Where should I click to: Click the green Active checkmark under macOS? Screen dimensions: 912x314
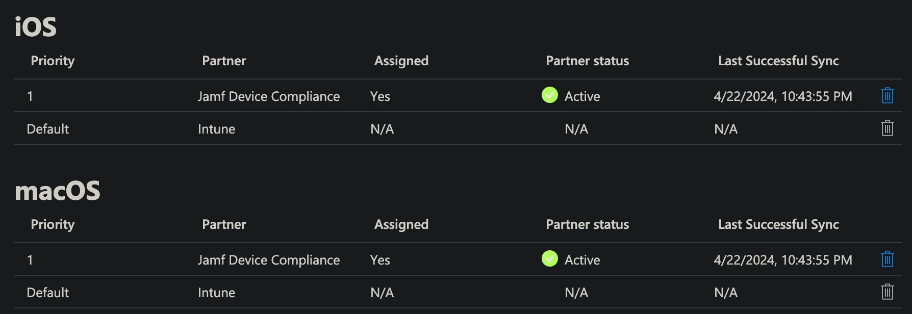(x=549, y=258)
